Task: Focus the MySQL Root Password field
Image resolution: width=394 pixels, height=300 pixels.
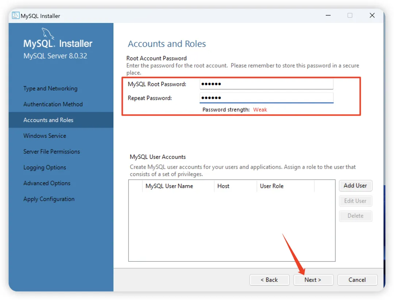Action: tap(266, 84)
